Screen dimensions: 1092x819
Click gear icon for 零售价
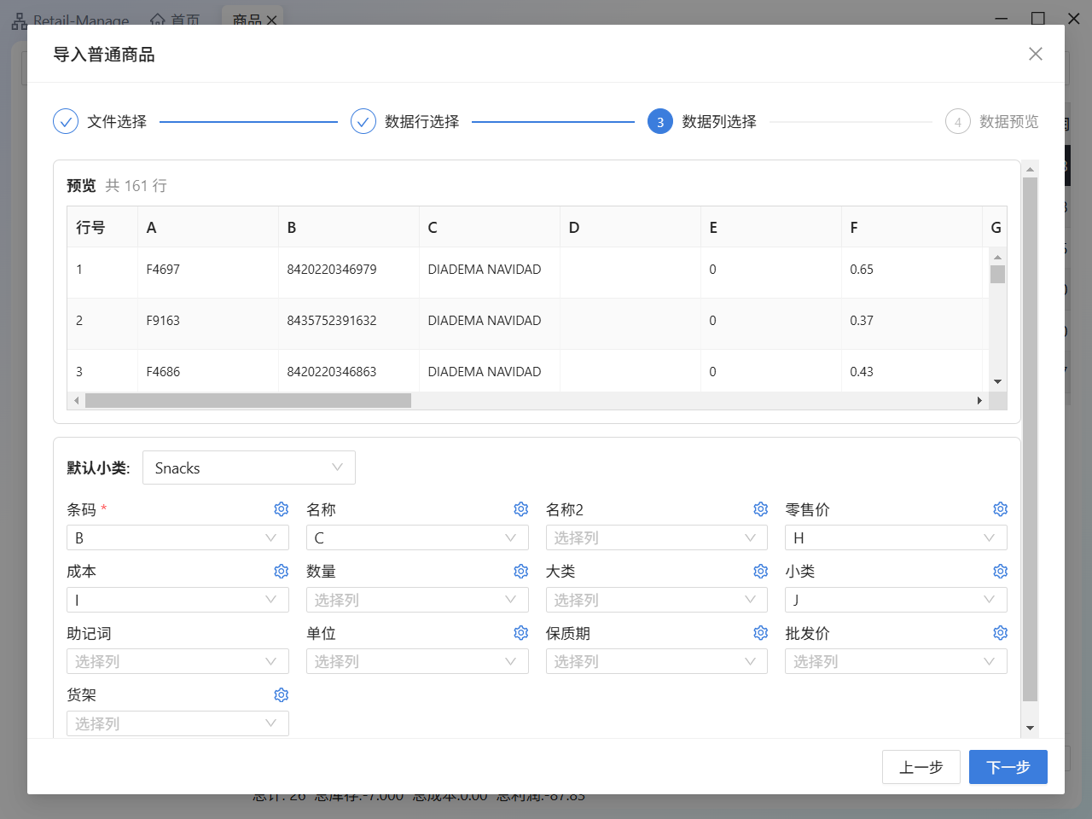[1000, 509]
